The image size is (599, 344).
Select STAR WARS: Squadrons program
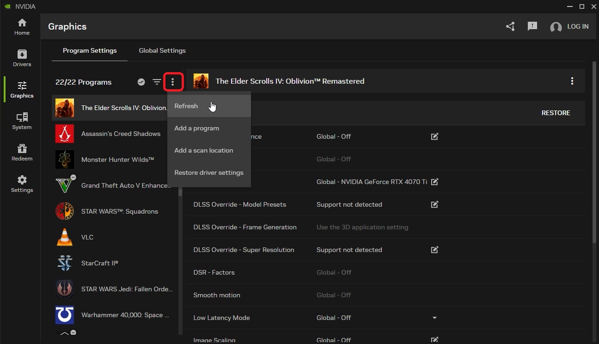[x=115, y=211]
